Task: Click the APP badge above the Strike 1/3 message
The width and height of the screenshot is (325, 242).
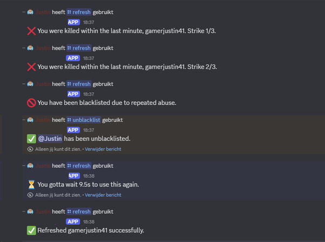Action: [x=73, y=22]
